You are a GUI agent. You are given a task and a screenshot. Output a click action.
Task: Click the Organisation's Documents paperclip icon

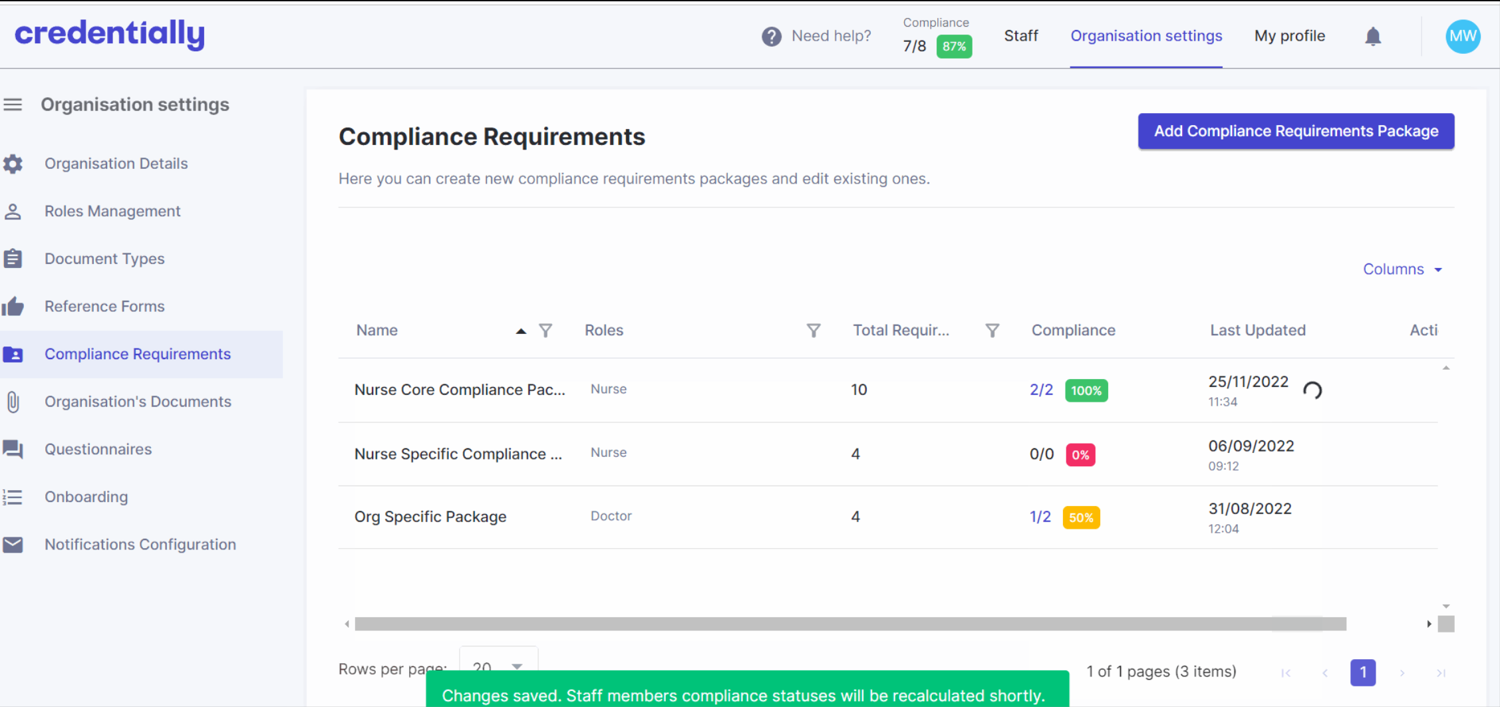coord(13,402)
